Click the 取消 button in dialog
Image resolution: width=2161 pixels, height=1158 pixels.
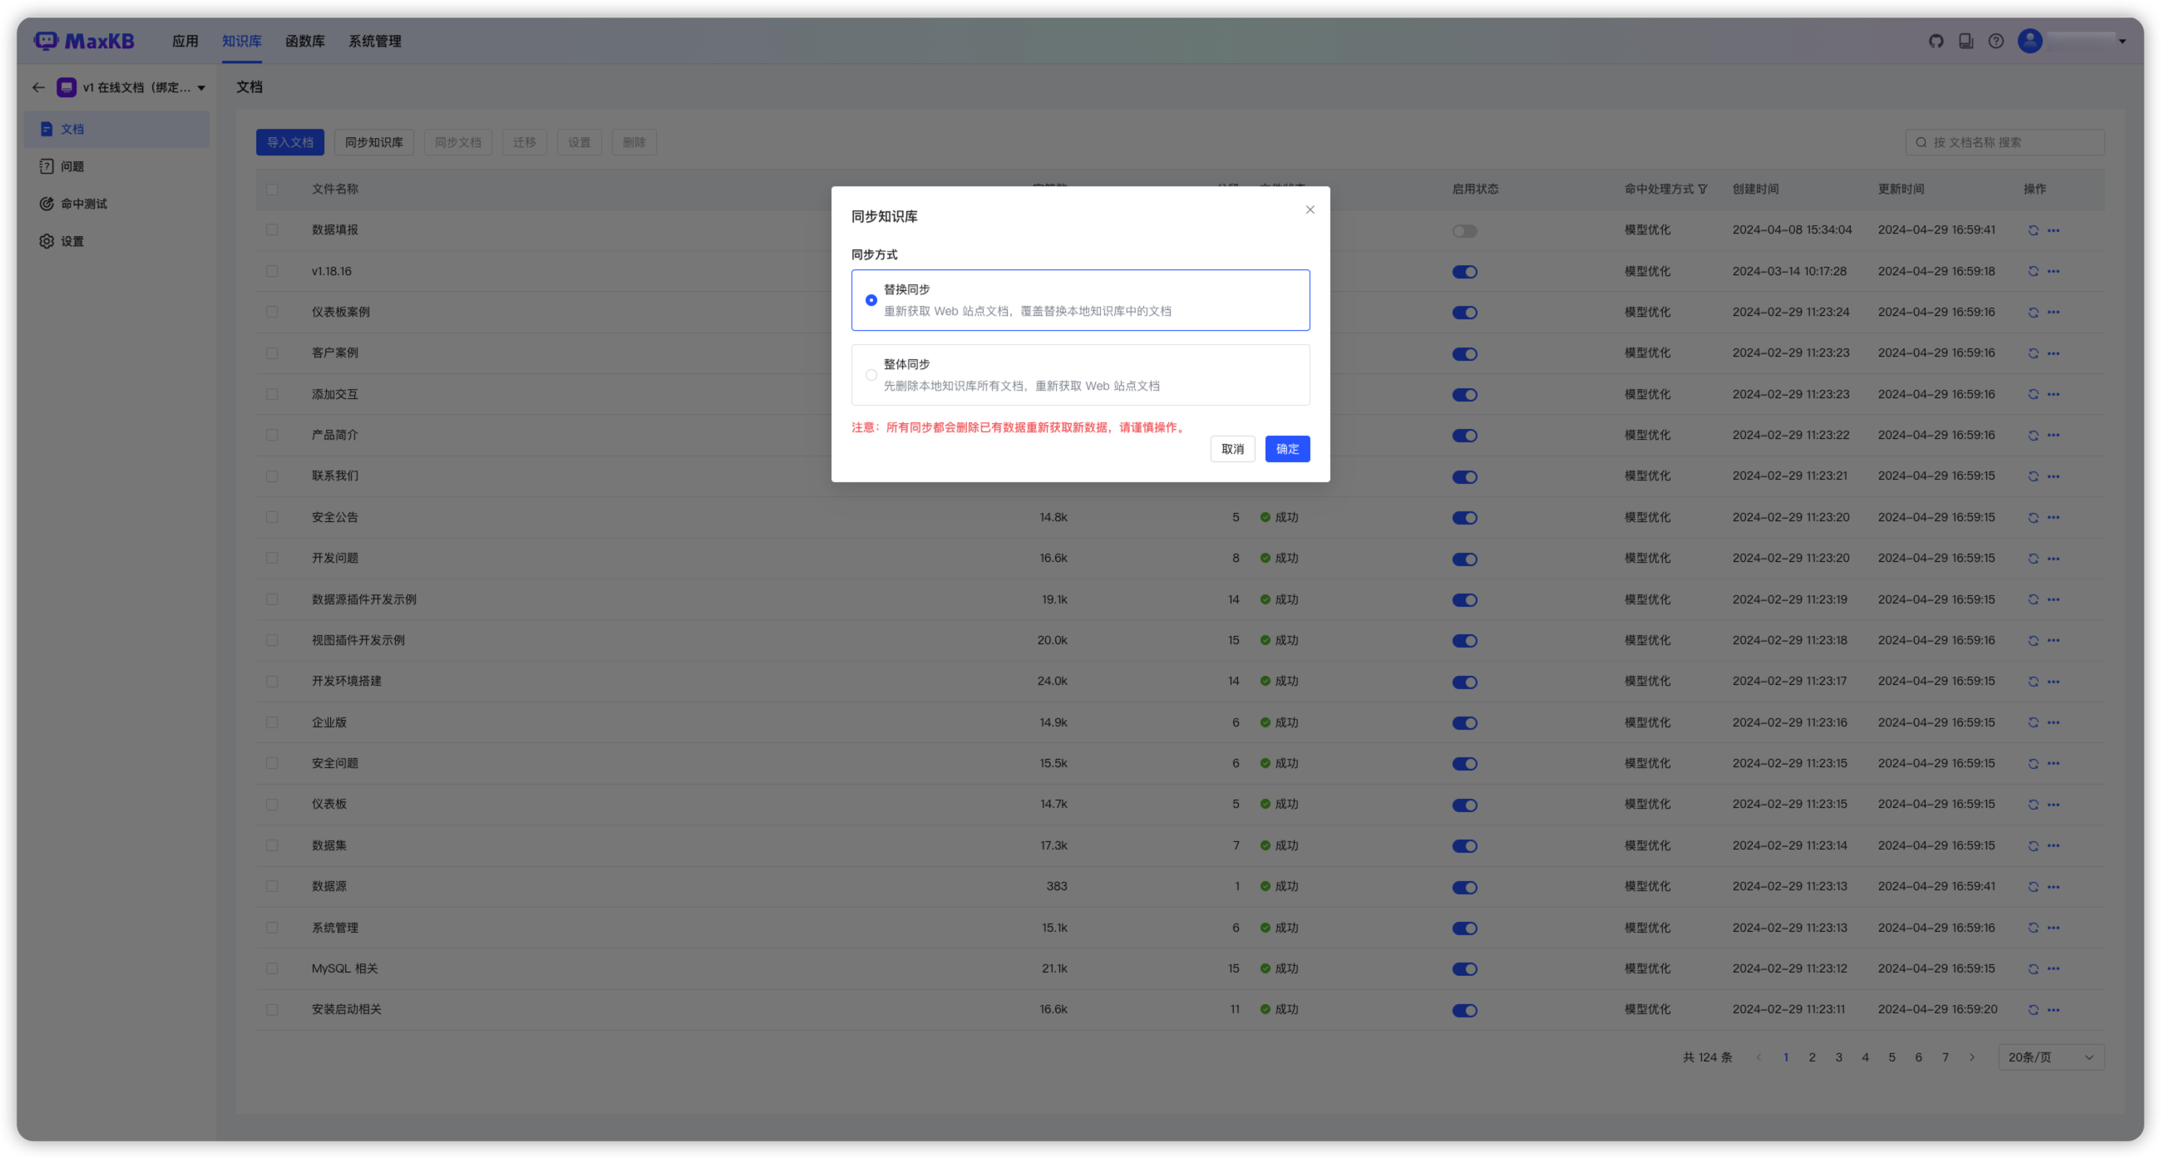(x=1231, y=449)
